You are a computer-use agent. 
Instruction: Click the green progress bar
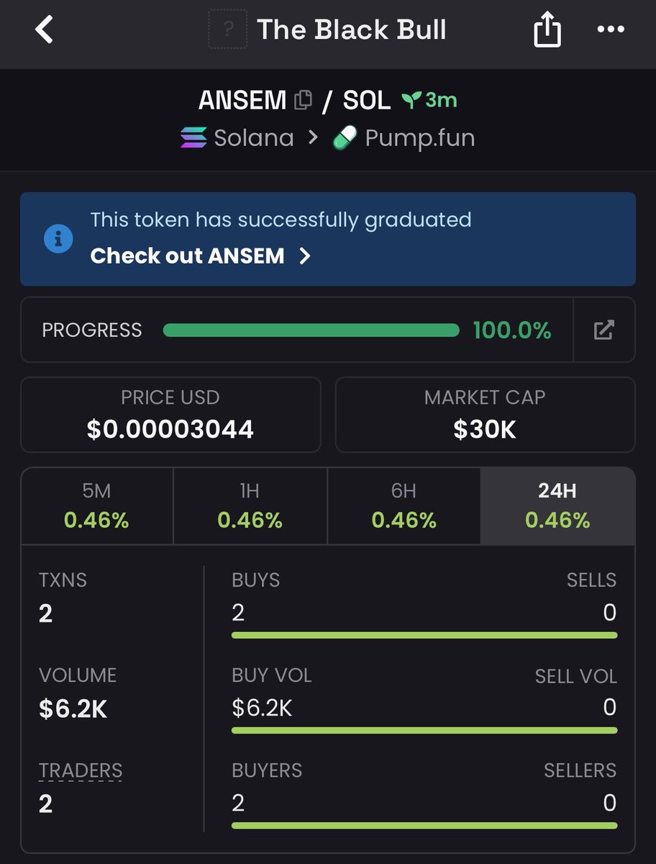(311, 330)
